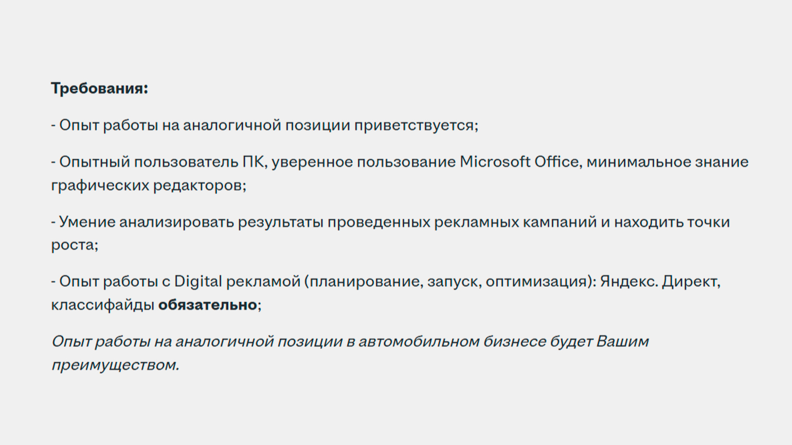Click the word 'приветствуется' in the first bullet
792x445 pixels.
[414, 125]
